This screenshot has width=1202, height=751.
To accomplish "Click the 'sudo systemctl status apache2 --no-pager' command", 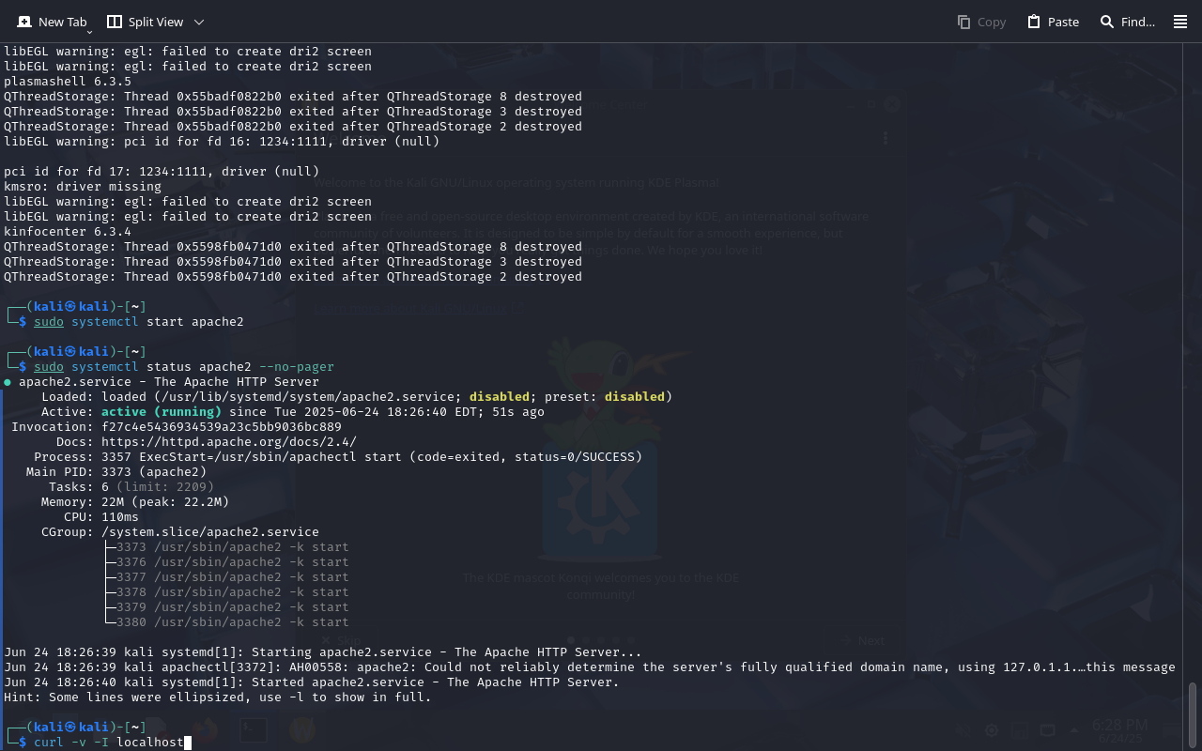I will pyautogui.click(x=184, y=367).
